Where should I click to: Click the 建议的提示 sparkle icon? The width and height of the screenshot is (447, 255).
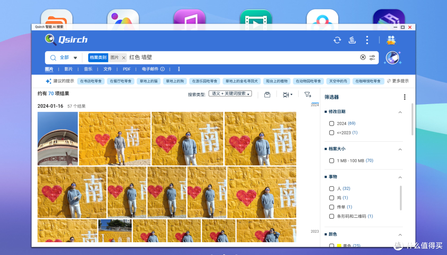click(x=48, y=81)
